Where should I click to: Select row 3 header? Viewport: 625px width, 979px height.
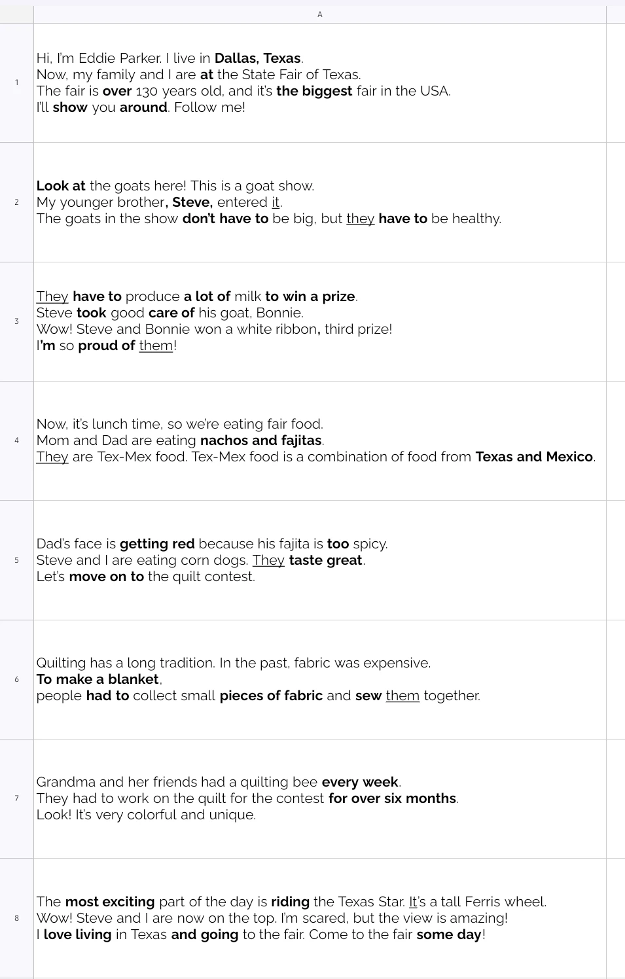pos(16,321)
